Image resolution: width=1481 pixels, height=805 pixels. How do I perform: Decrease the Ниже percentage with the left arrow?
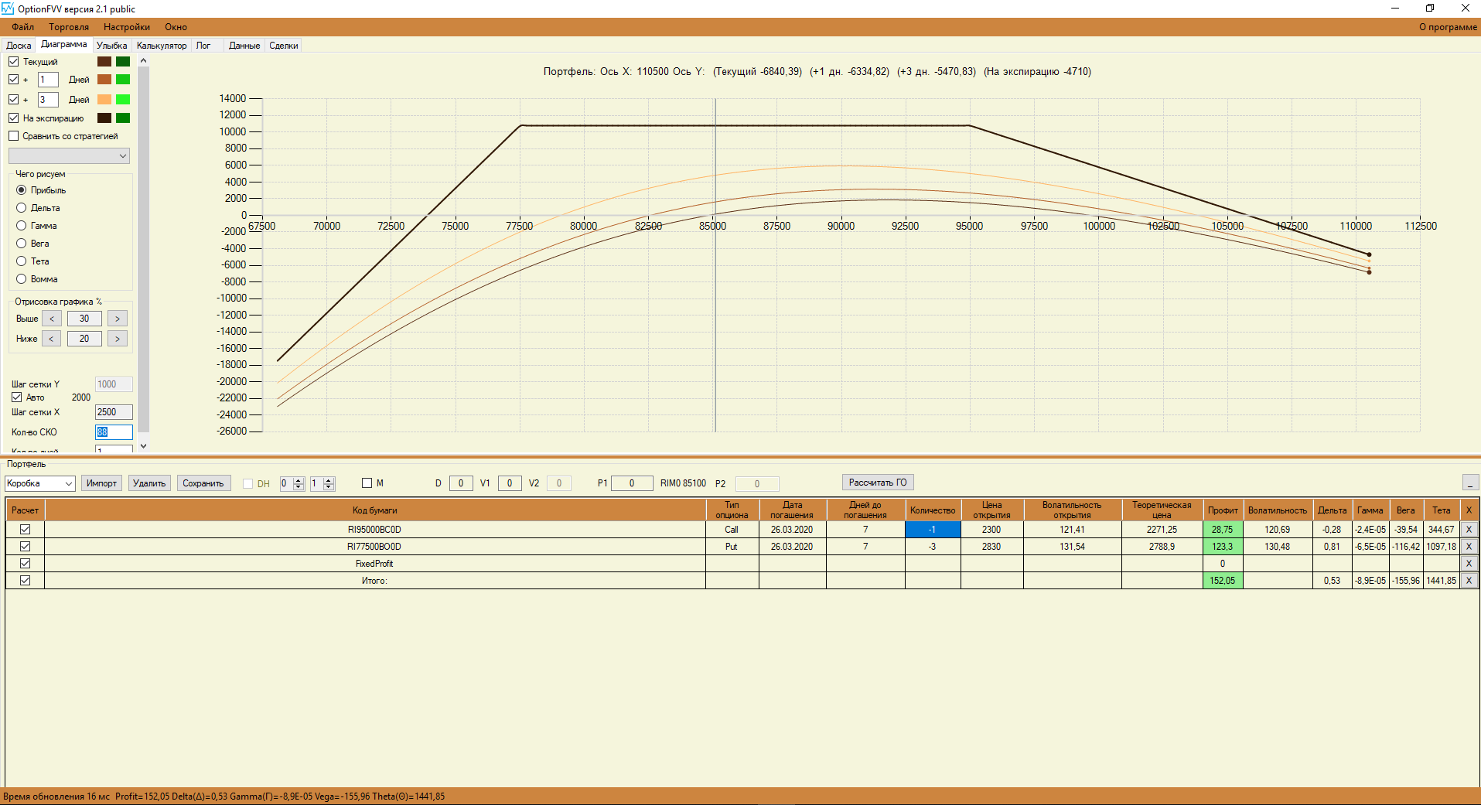tap(52, 339)
